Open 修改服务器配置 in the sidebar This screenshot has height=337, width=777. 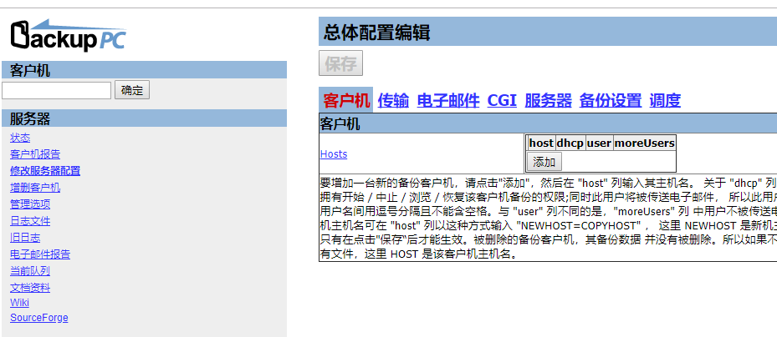click(x=45, y=171)
